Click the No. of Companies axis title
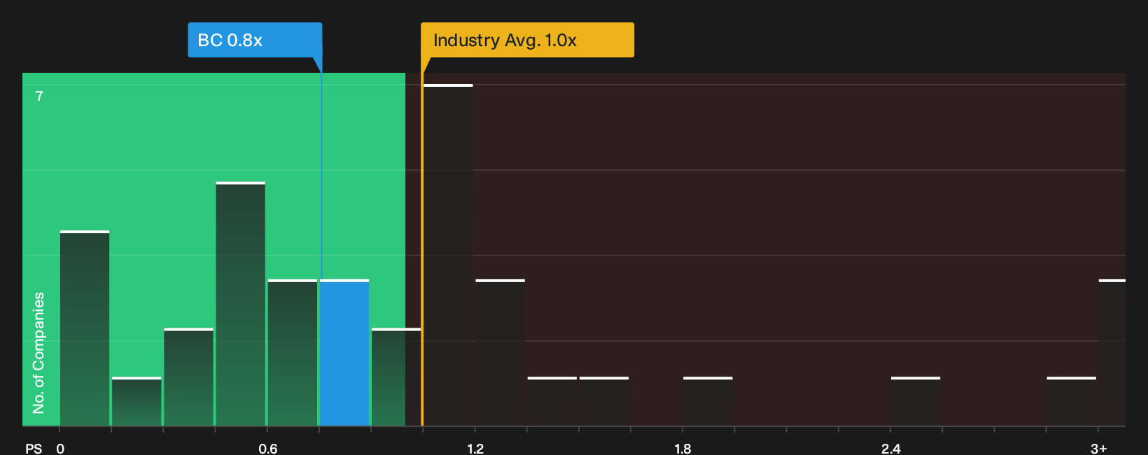1148x455 pixels. (38, 352)
